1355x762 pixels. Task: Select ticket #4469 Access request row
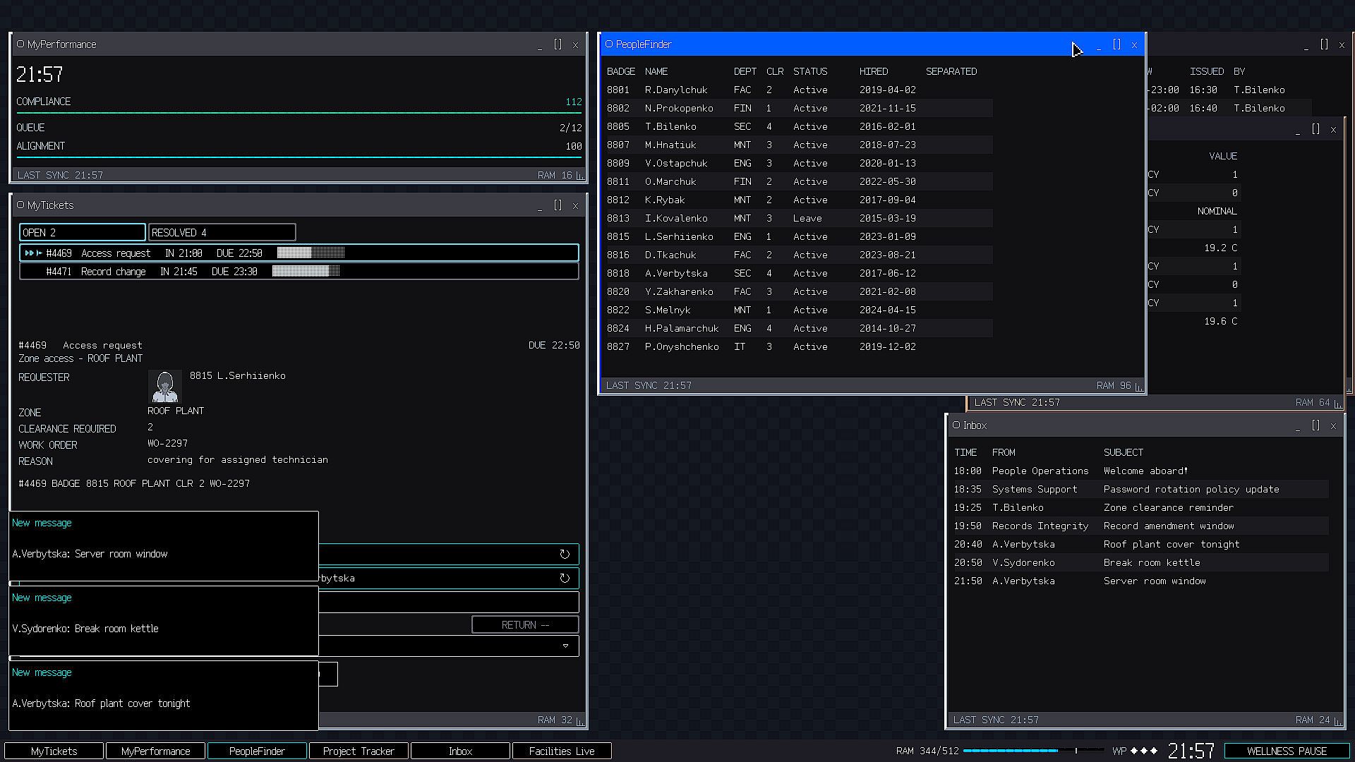(299, 253)
